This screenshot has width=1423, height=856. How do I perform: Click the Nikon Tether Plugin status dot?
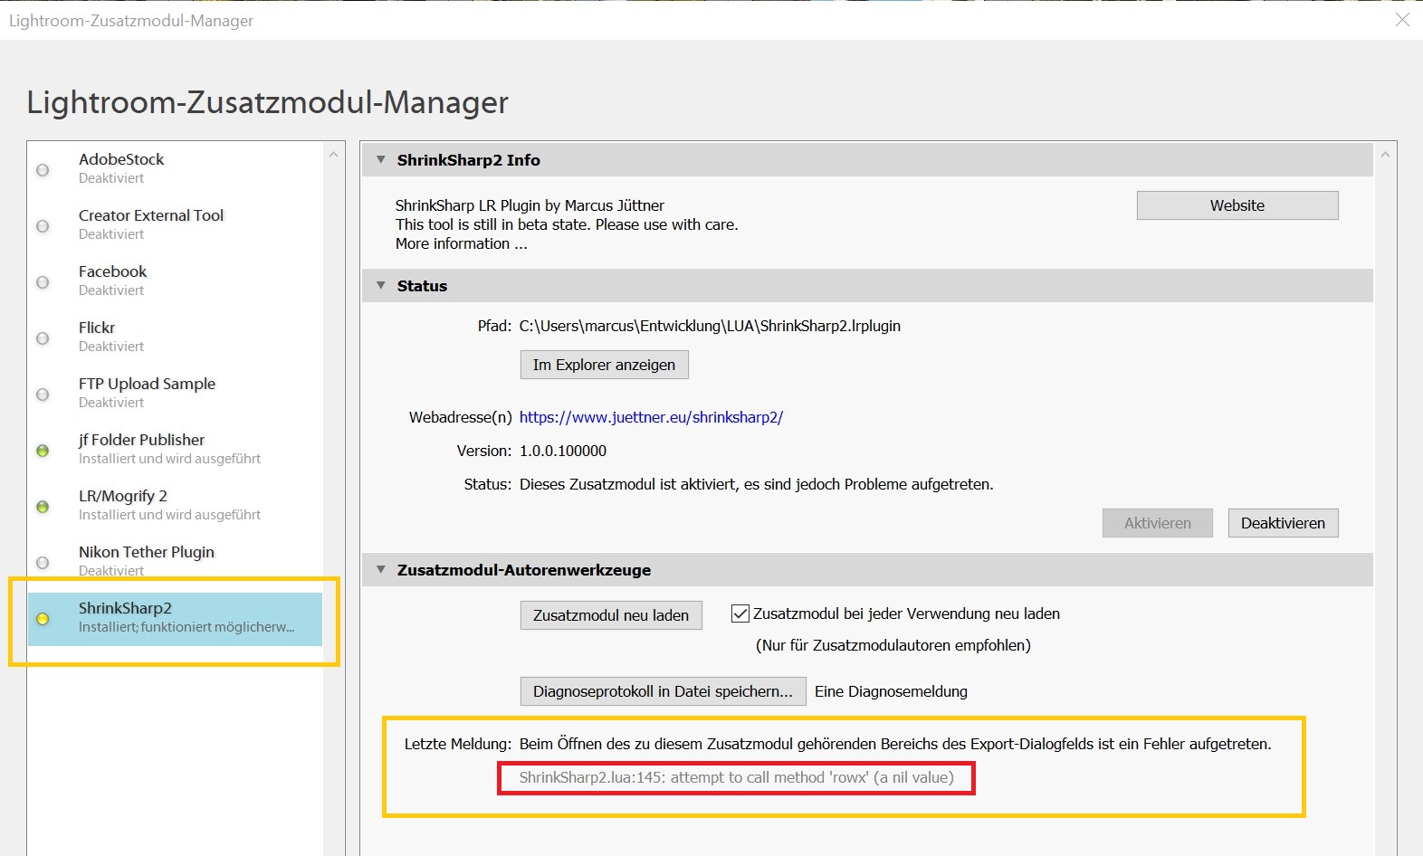click(x=43, y=563)
